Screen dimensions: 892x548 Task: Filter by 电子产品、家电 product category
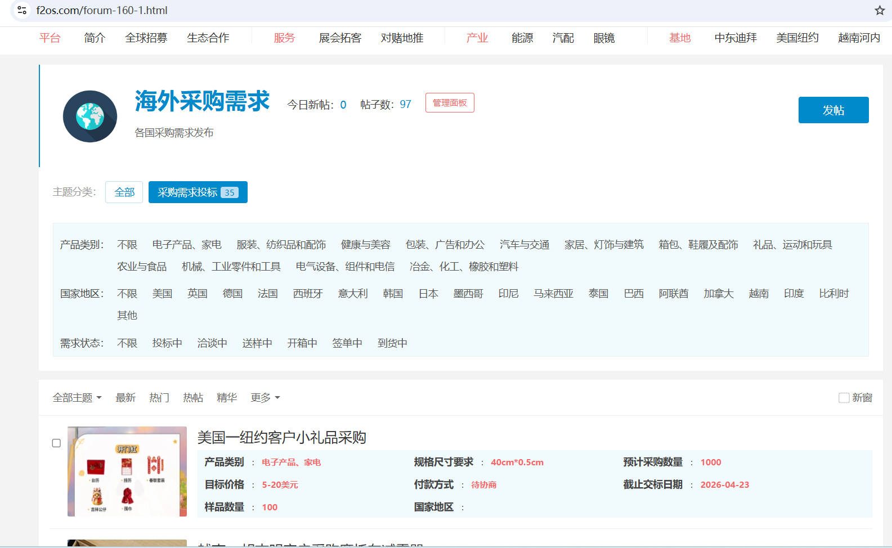187,245
